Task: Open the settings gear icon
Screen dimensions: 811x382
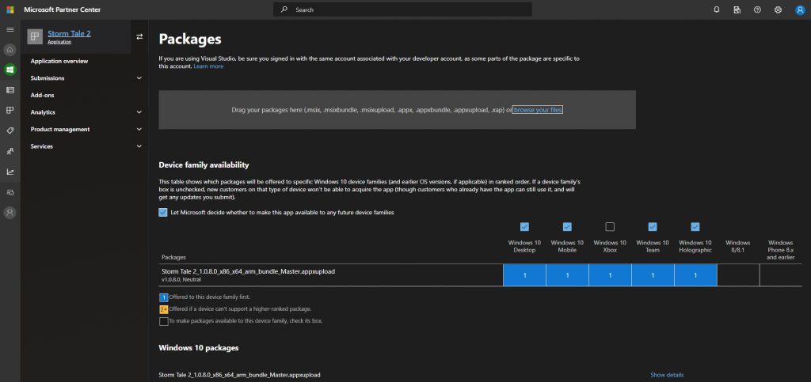Action: click(x=778, y=9)
